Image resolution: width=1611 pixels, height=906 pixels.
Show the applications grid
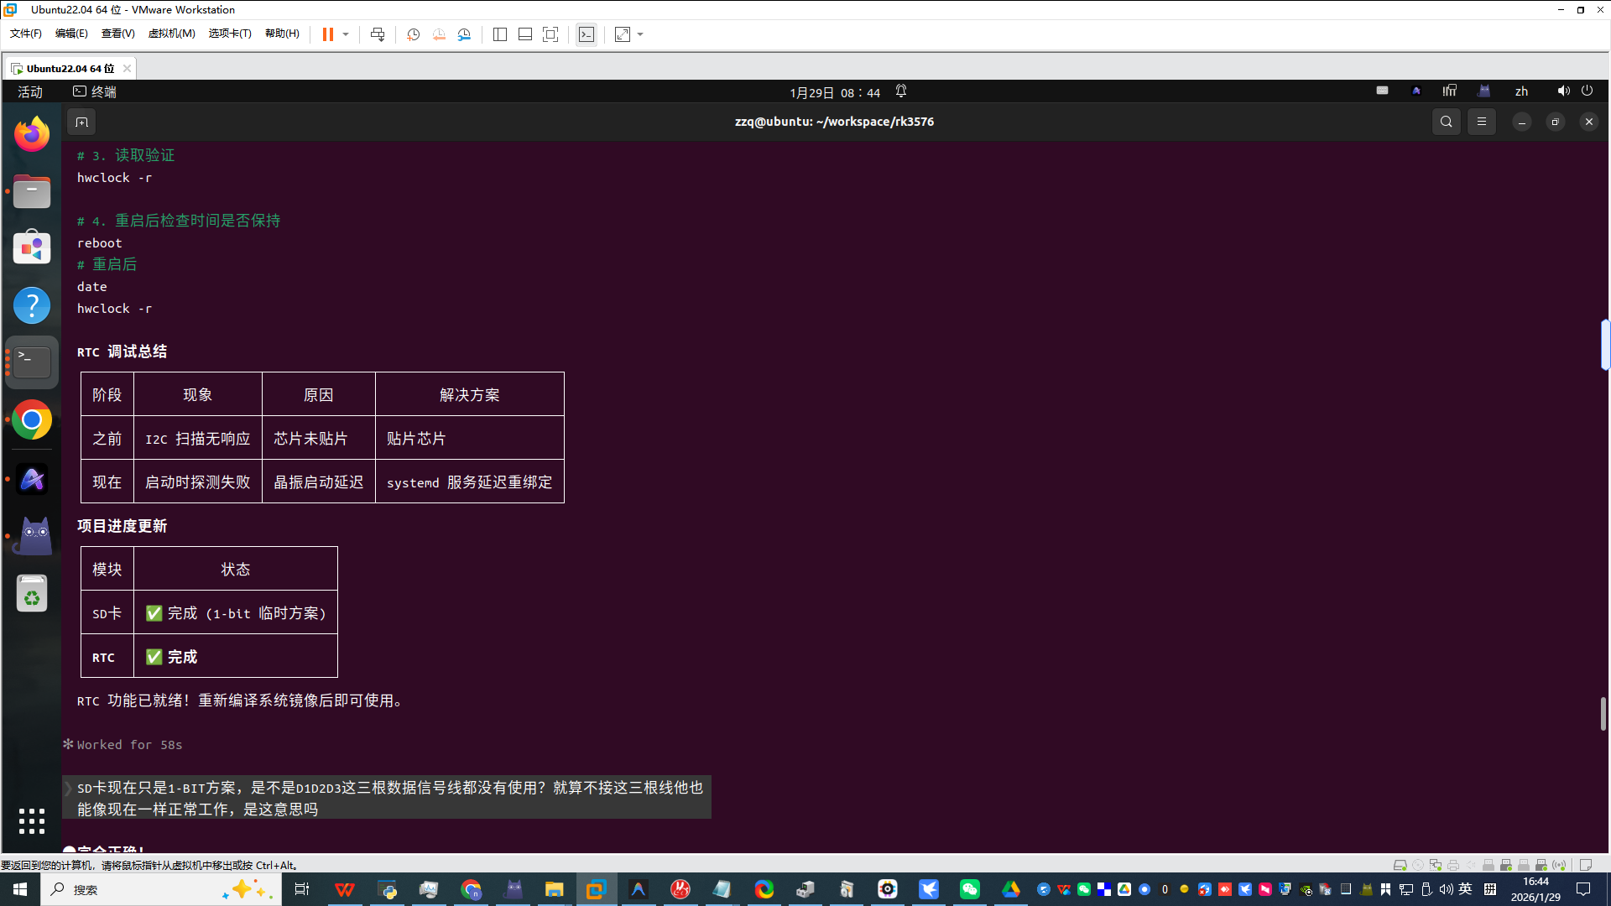pos(32,821)
